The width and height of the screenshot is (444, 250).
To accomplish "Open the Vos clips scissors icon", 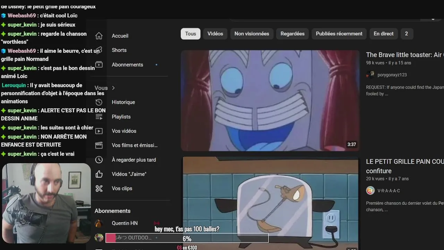I will click(99, 188).
